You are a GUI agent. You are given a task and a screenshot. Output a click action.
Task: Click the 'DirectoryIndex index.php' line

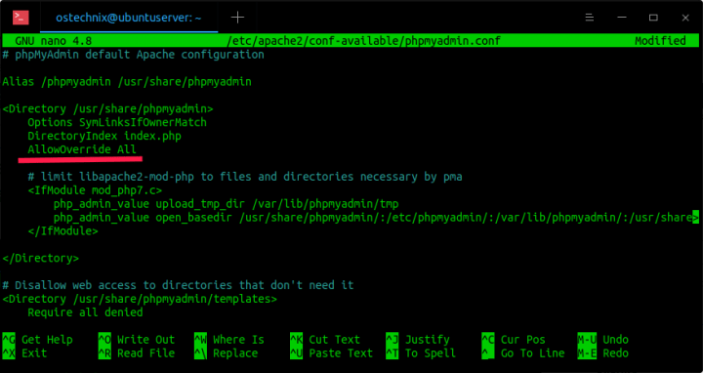pyautogui.click(x=104, y=136)
